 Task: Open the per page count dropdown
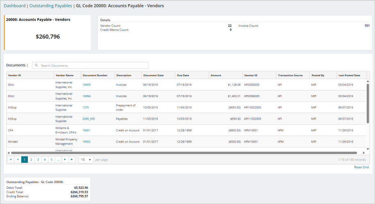tap(86, 159)
